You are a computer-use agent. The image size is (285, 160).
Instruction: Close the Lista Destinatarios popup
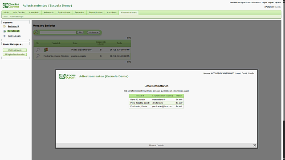254,145
